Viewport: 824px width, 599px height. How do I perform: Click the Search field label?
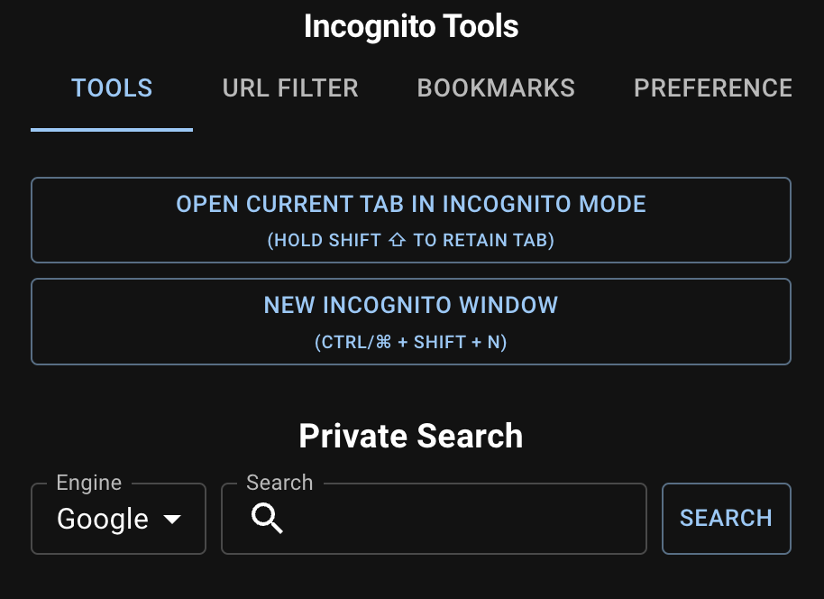[279, 483]
